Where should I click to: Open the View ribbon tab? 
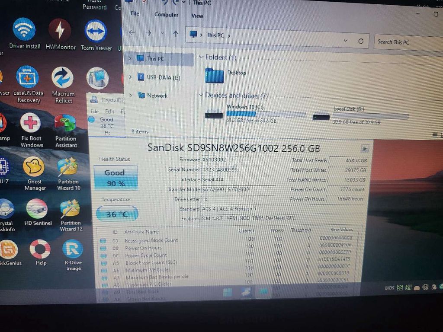click(x=197, y=16)
